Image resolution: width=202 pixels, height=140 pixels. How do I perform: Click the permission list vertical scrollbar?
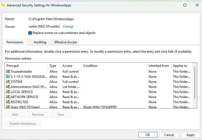pos(195,83)
